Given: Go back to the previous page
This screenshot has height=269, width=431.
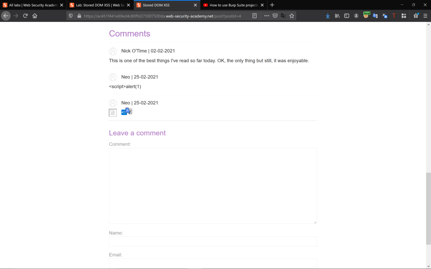Looking at the screenshot, I should pyautogui.click(x=6, y=16).
